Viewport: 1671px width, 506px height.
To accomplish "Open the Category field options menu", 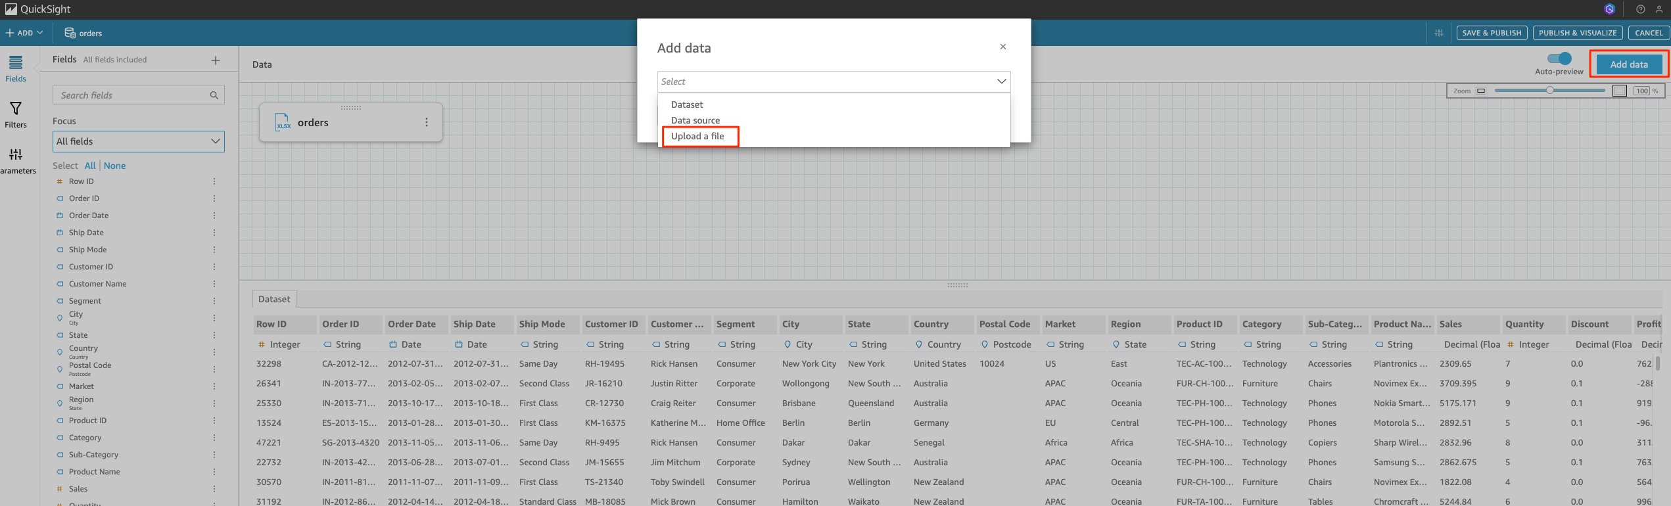I will coord(214,438).
